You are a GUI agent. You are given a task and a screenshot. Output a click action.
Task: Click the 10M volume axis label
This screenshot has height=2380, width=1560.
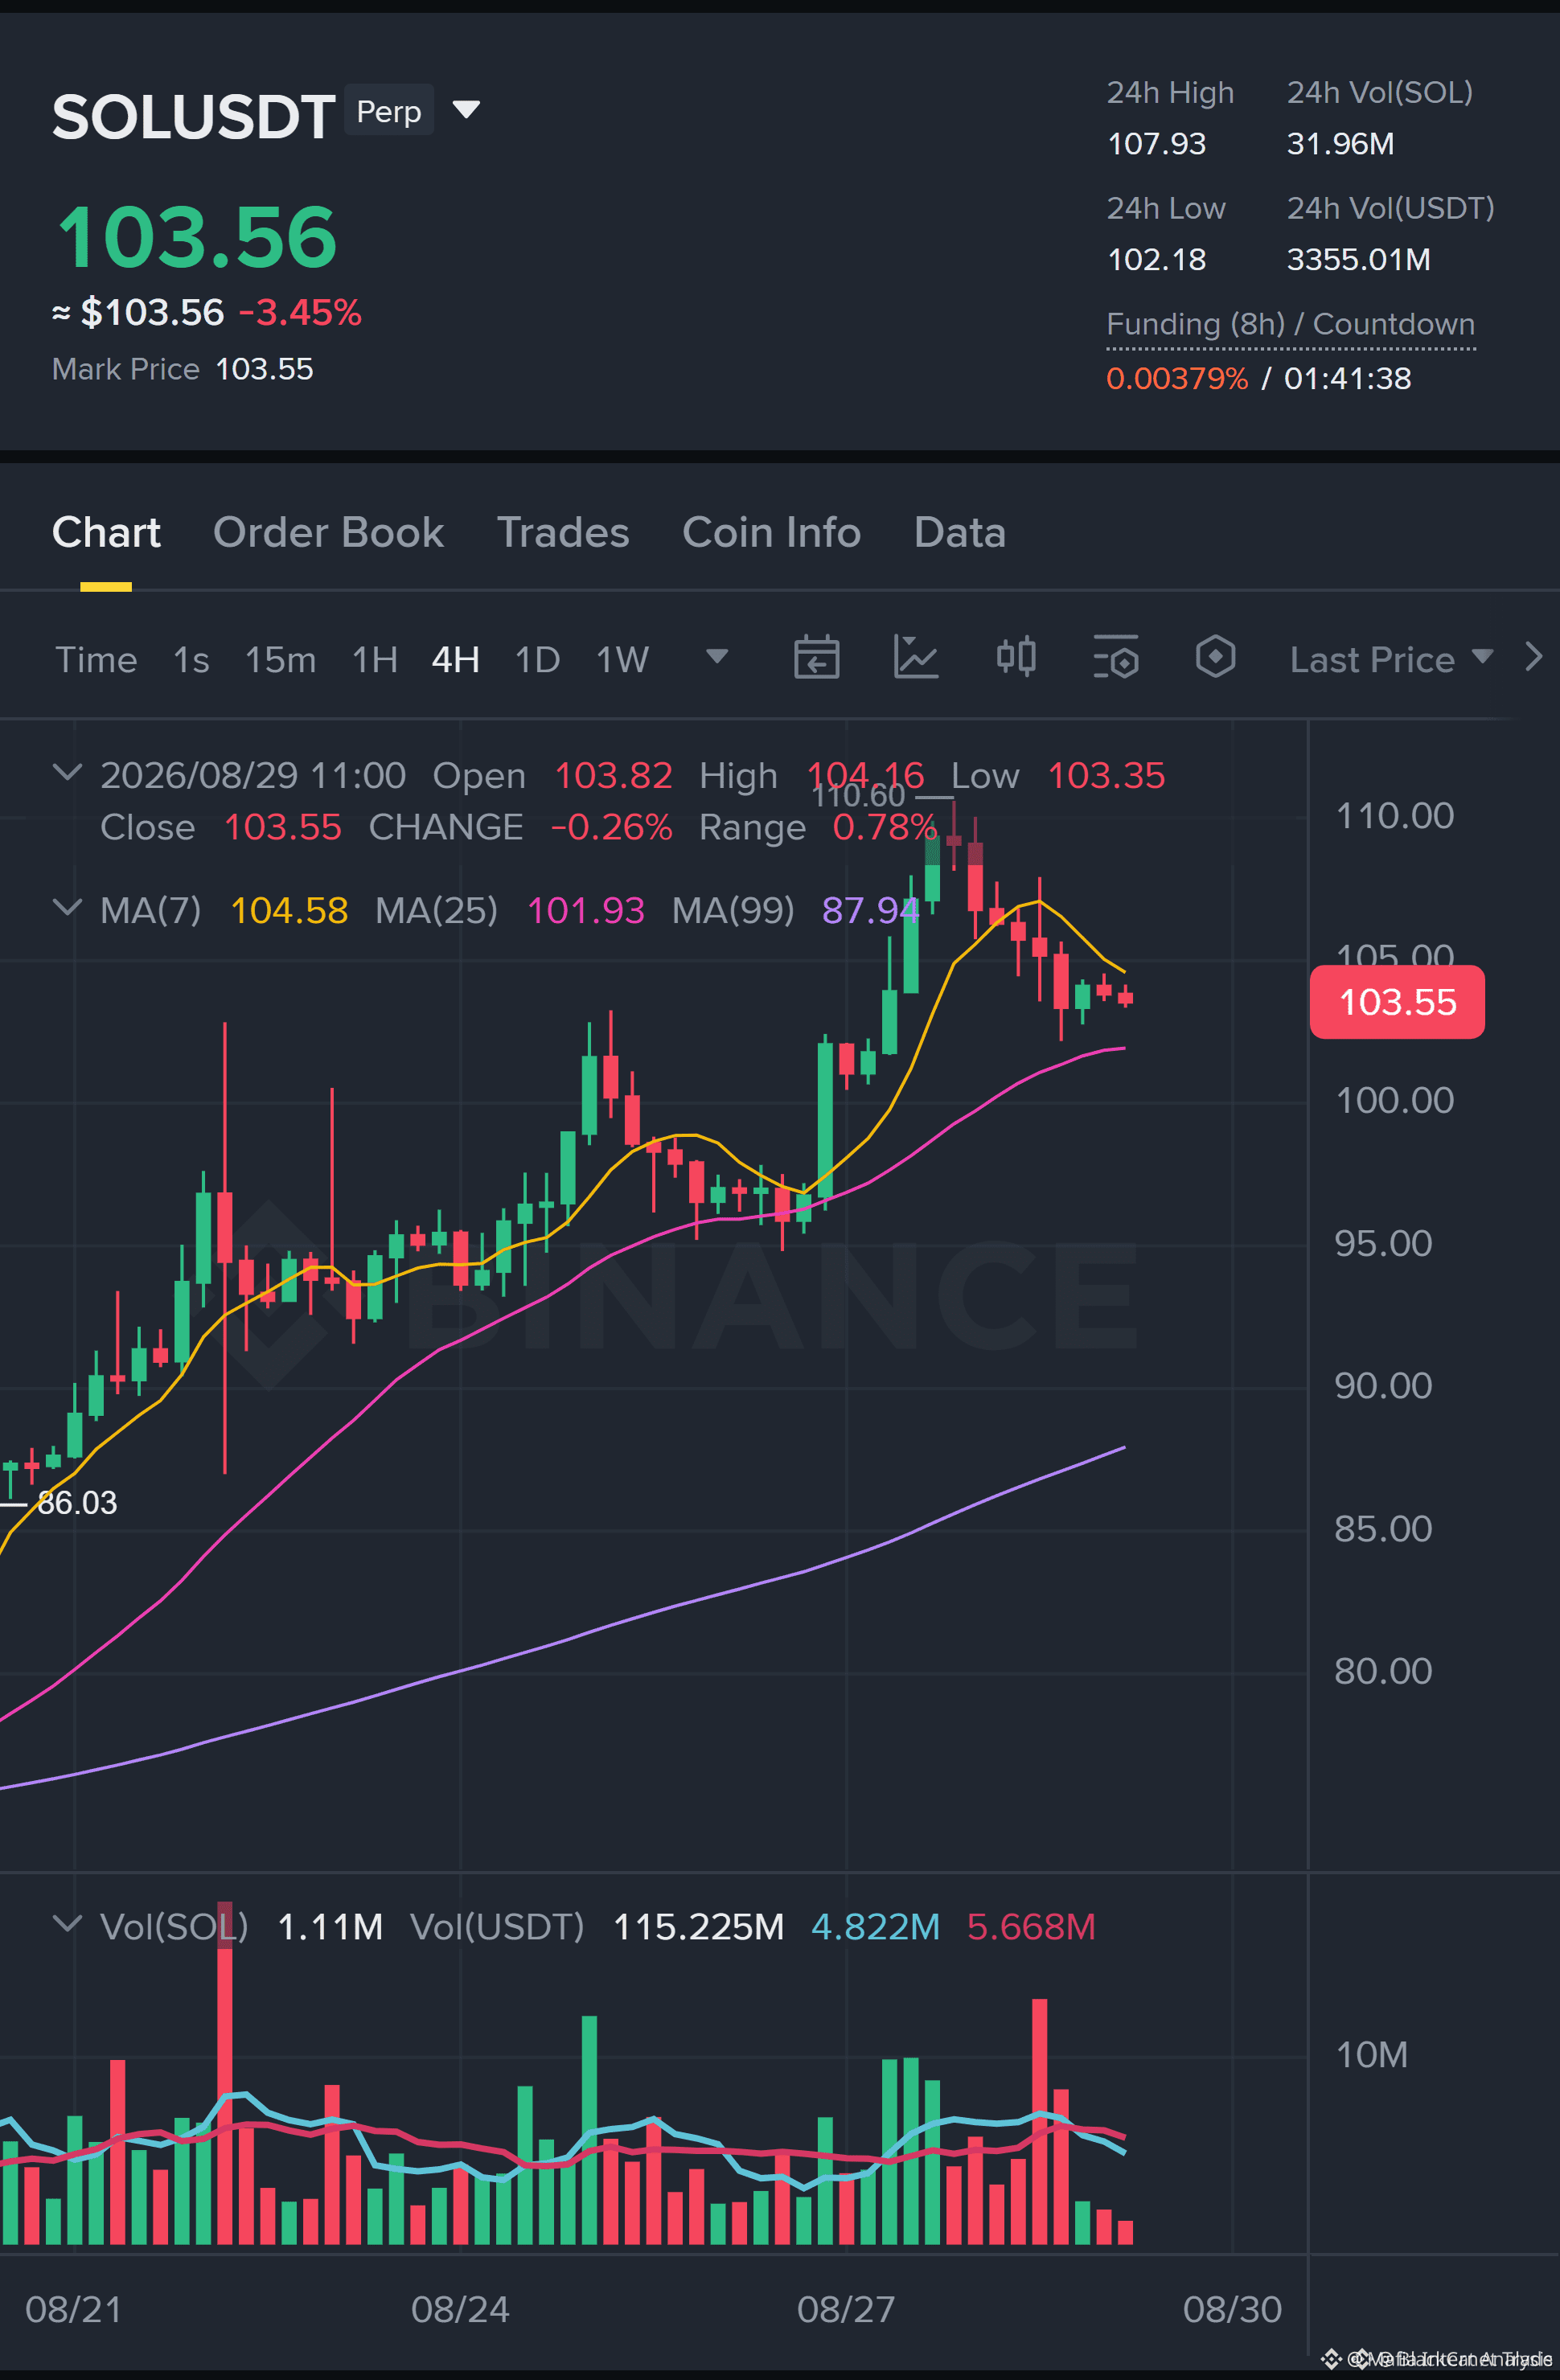[1371, 2055]
